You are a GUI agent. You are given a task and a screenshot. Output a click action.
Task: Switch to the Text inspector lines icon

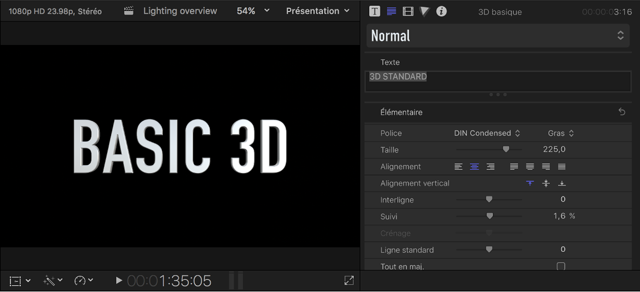pos(391,11)
